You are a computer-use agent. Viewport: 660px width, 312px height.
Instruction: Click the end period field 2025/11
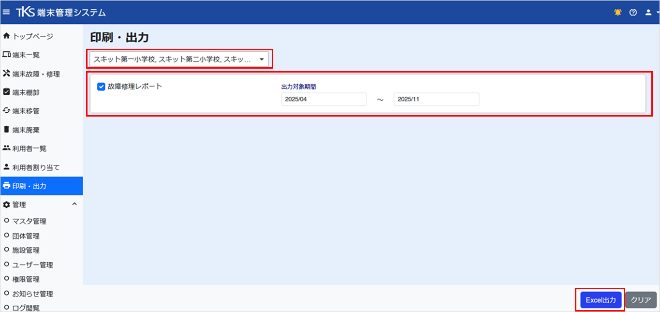pyautogui.click(x=436, y=99)
